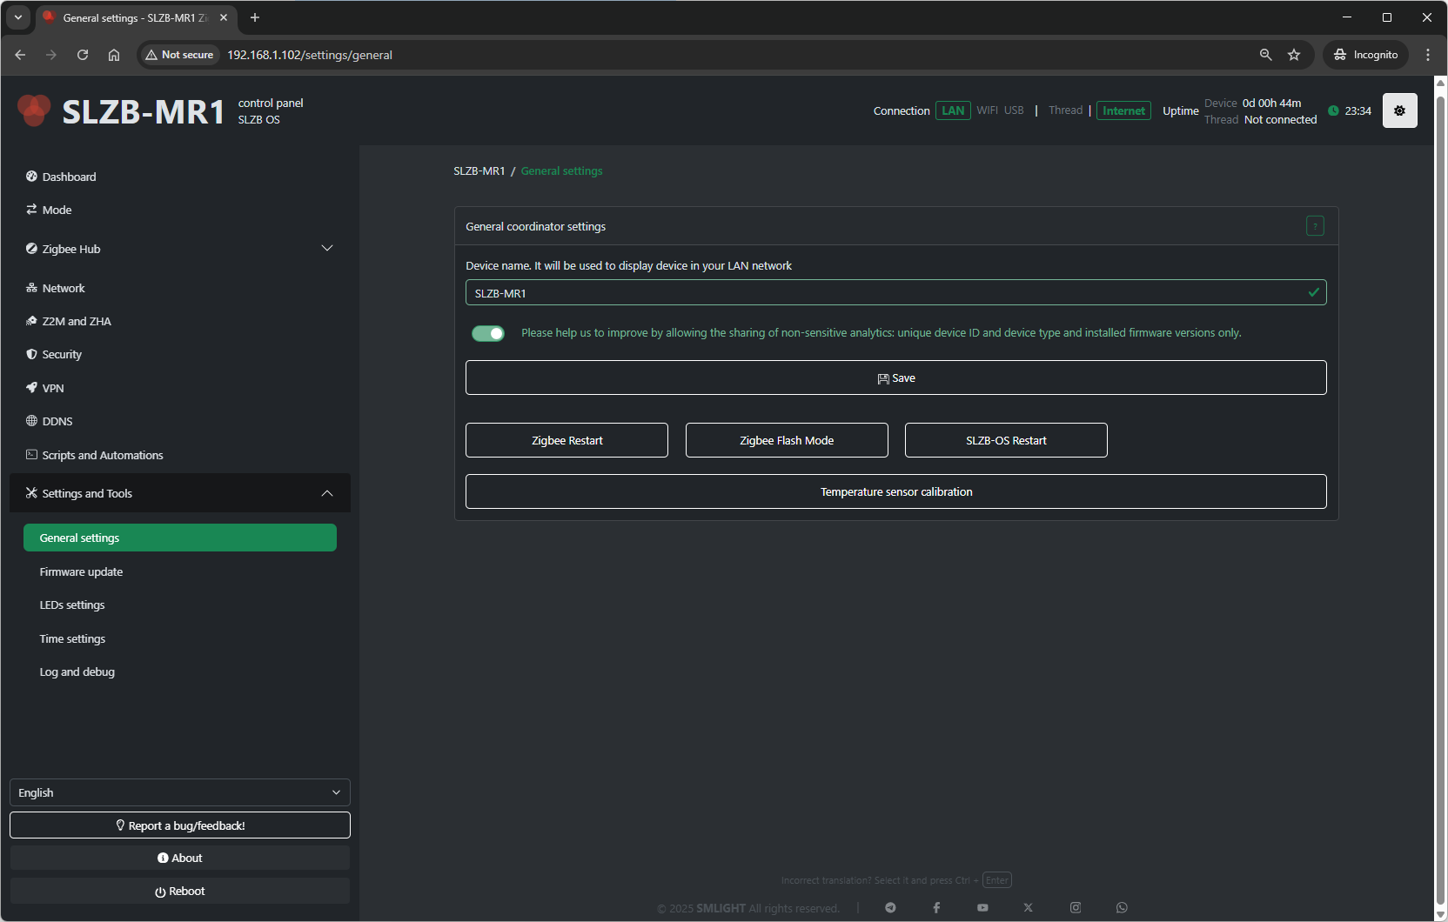This screenshot has width=1448, height=922.
Task: Bookmark this page with the star icon
Action: 1294,55
